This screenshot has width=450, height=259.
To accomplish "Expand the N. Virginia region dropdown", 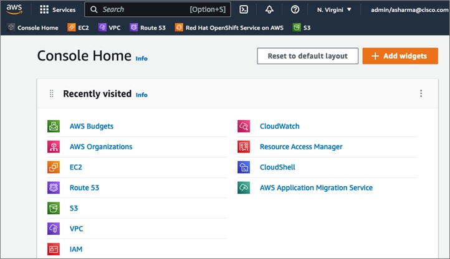I will [x=334, y=10].
